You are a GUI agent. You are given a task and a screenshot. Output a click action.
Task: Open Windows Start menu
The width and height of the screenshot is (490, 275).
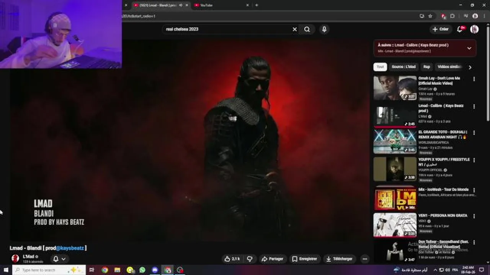pyautogui.click(x=6, y=270)
